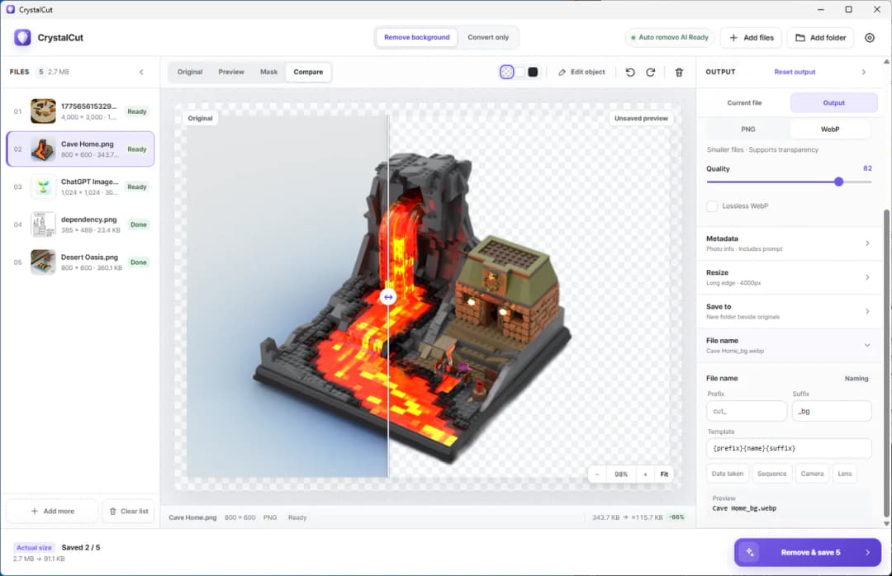
Task: Open the Preview view tab
Action: coord(231,73)
